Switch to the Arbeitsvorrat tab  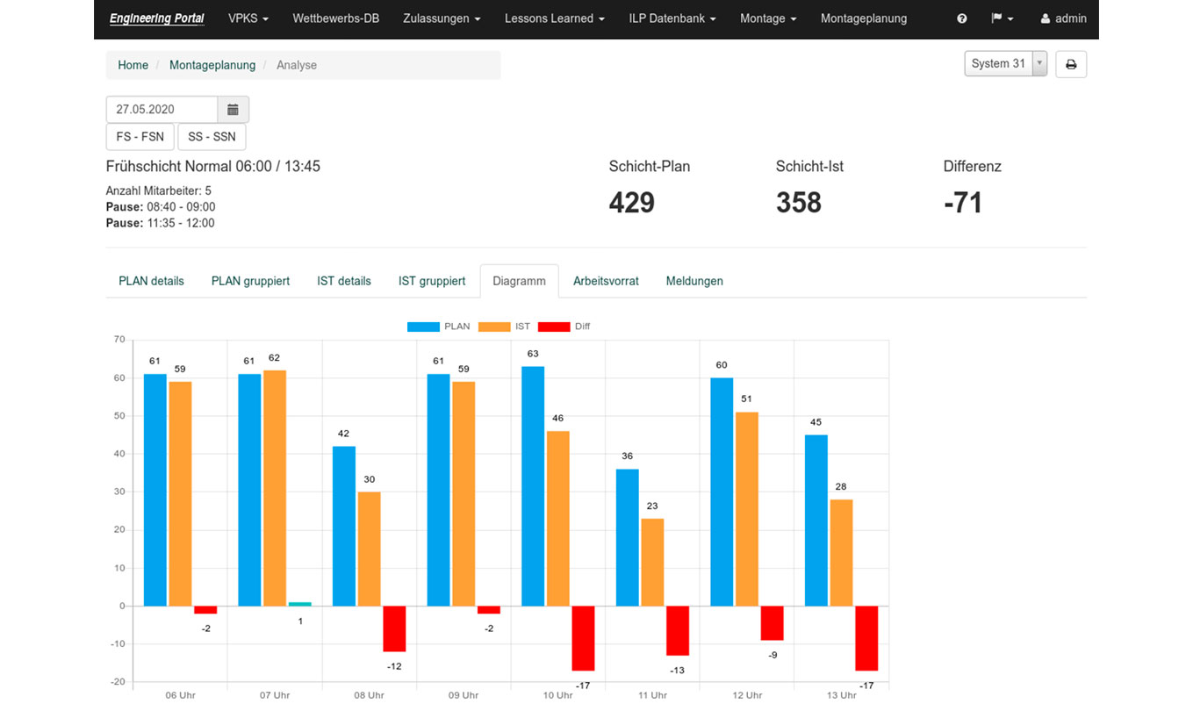click(606, 281)
